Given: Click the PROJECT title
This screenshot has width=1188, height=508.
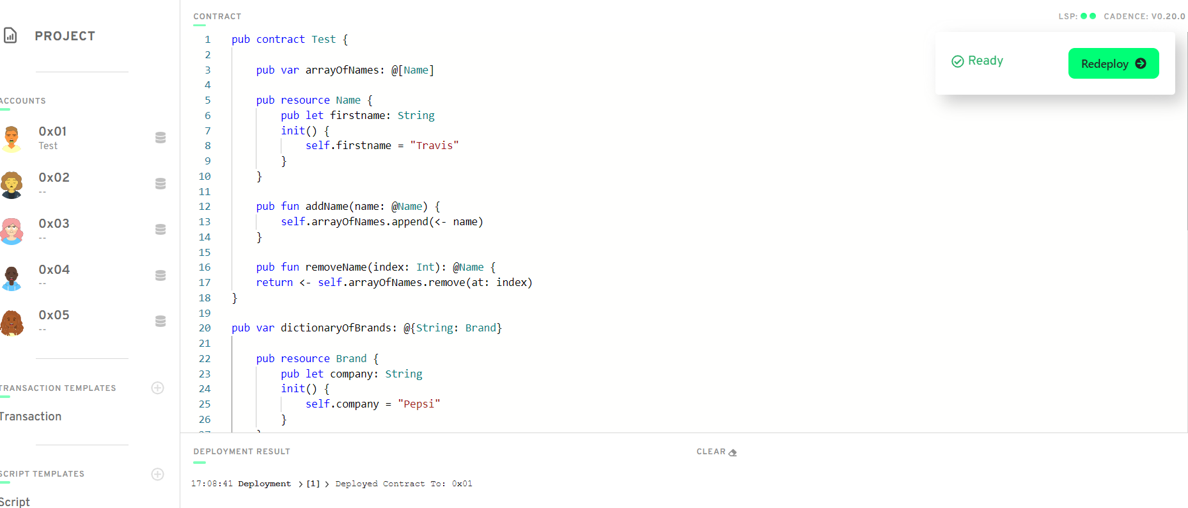Looking at the screenshot, I should (65, 36).
